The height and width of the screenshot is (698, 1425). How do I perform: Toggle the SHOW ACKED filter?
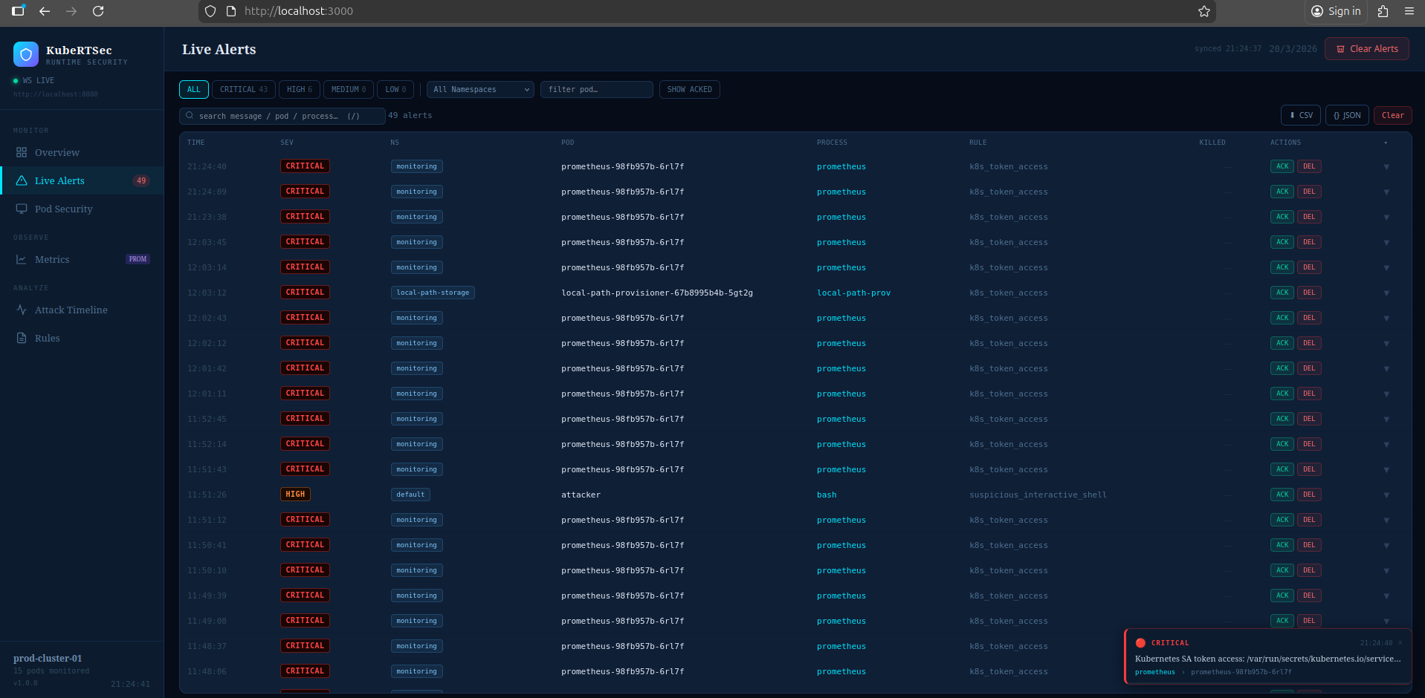688,89
